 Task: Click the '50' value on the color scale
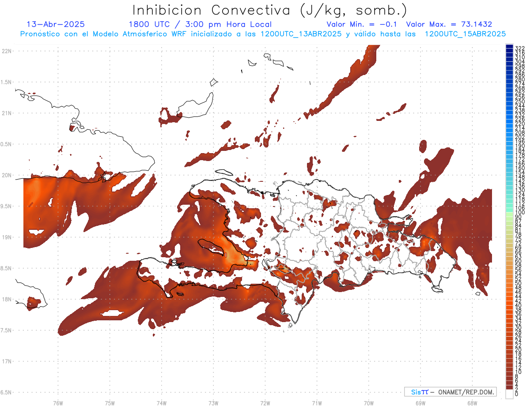[x=519, y=283]
